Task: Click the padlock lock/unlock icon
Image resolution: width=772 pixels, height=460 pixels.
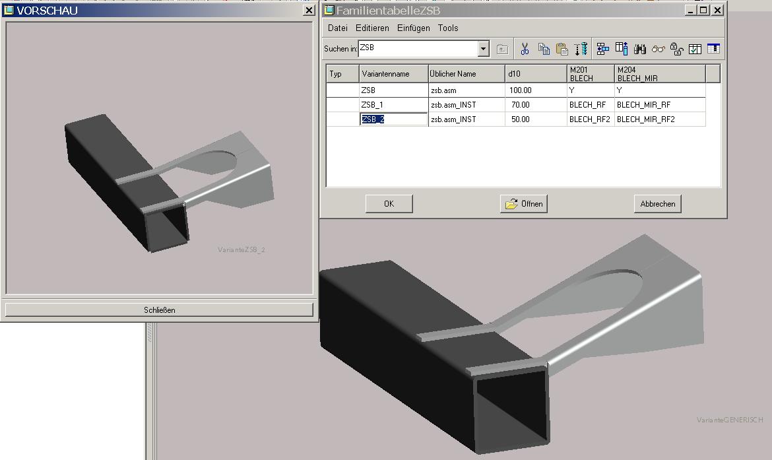Action: point(676,49)
